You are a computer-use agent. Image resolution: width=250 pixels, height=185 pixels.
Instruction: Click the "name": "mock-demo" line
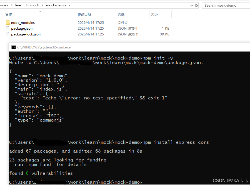[x=42, y=76]
